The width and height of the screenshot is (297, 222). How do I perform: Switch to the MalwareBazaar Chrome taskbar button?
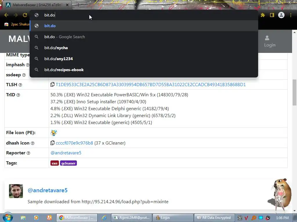[x=77, y=218]
